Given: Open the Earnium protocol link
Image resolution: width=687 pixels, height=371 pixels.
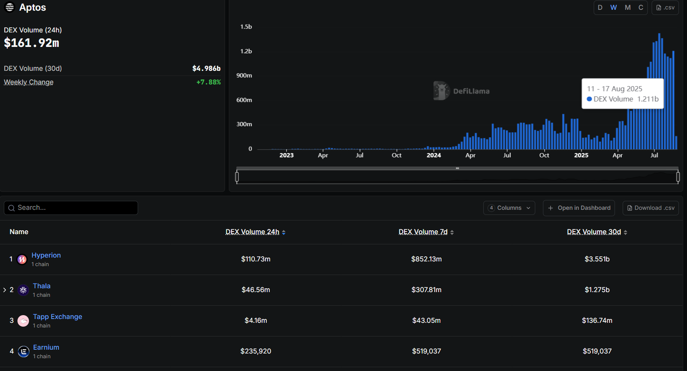Looking at the screenshot, I should (x=46, y=348).
